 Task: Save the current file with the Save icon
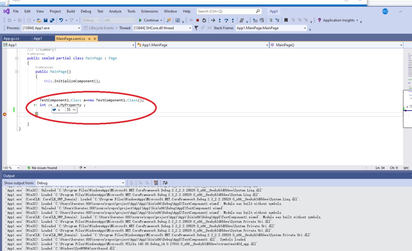click(x=46, y=20)
